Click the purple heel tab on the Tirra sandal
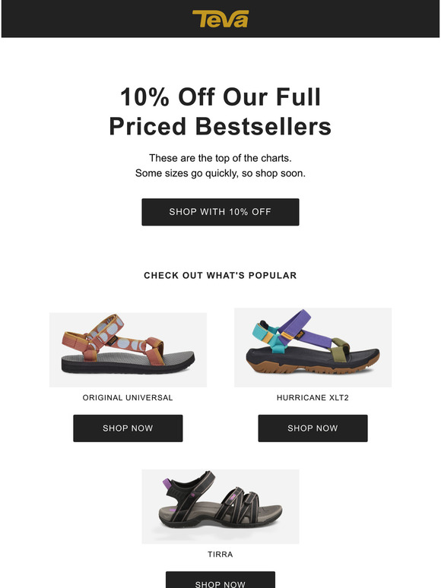The height and width of the screenshot is (588, 441). click(x=167, y=484)
